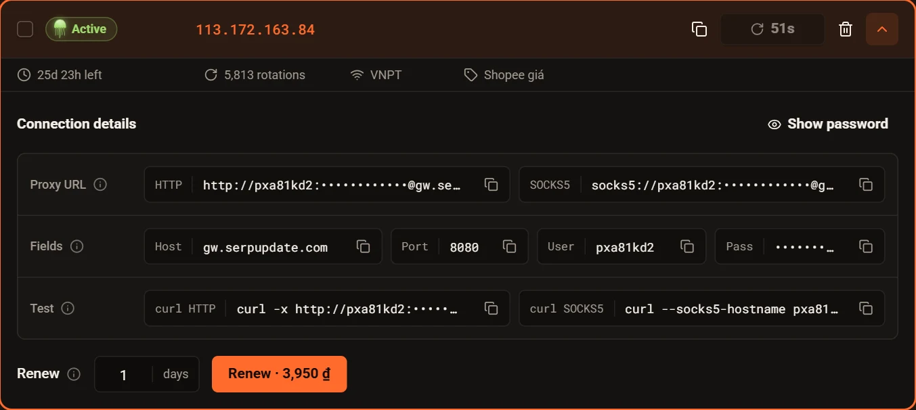Screen dimensions: 916x410
Task: Click the 25d 23h left text
Action: 69,75
